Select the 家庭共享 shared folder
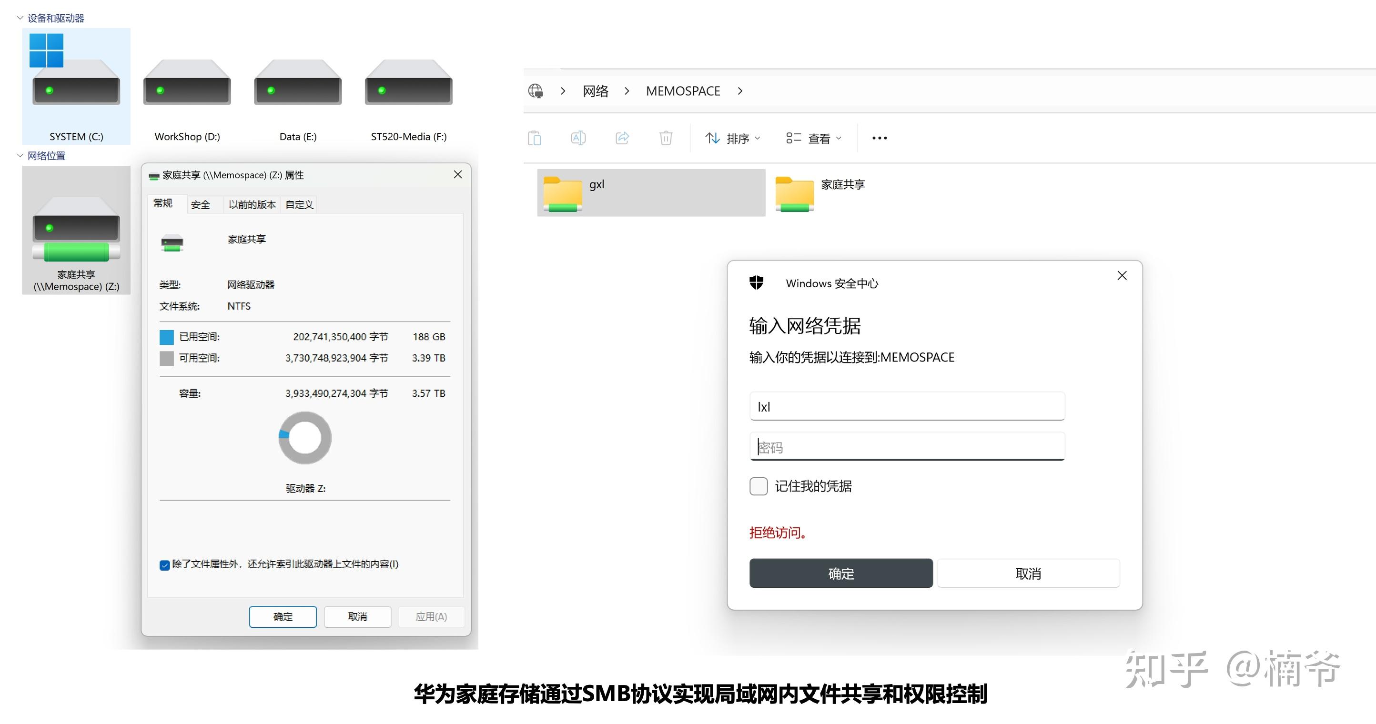This screenshot has width=1376, height=724. pyautogui.click(x=820, y=193)
